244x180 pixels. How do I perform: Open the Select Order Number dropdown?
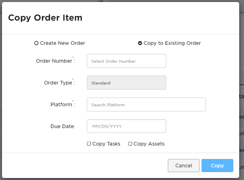tap(127, 61)
